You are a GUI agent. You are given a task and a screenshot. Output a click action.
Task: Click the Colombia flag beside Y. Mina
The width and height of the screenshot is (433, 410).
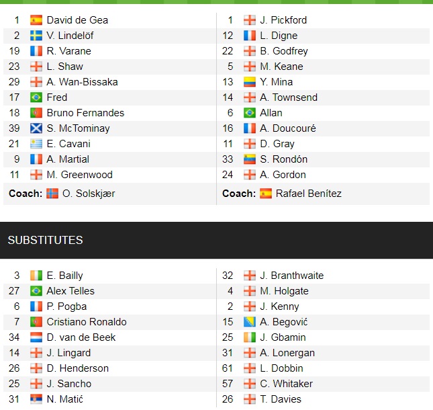pos(250,82)
